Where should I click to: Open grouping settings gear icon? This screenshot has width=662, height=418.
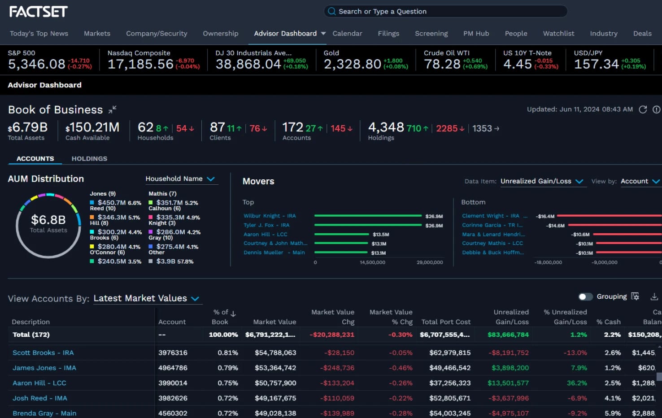pos(635,296)
